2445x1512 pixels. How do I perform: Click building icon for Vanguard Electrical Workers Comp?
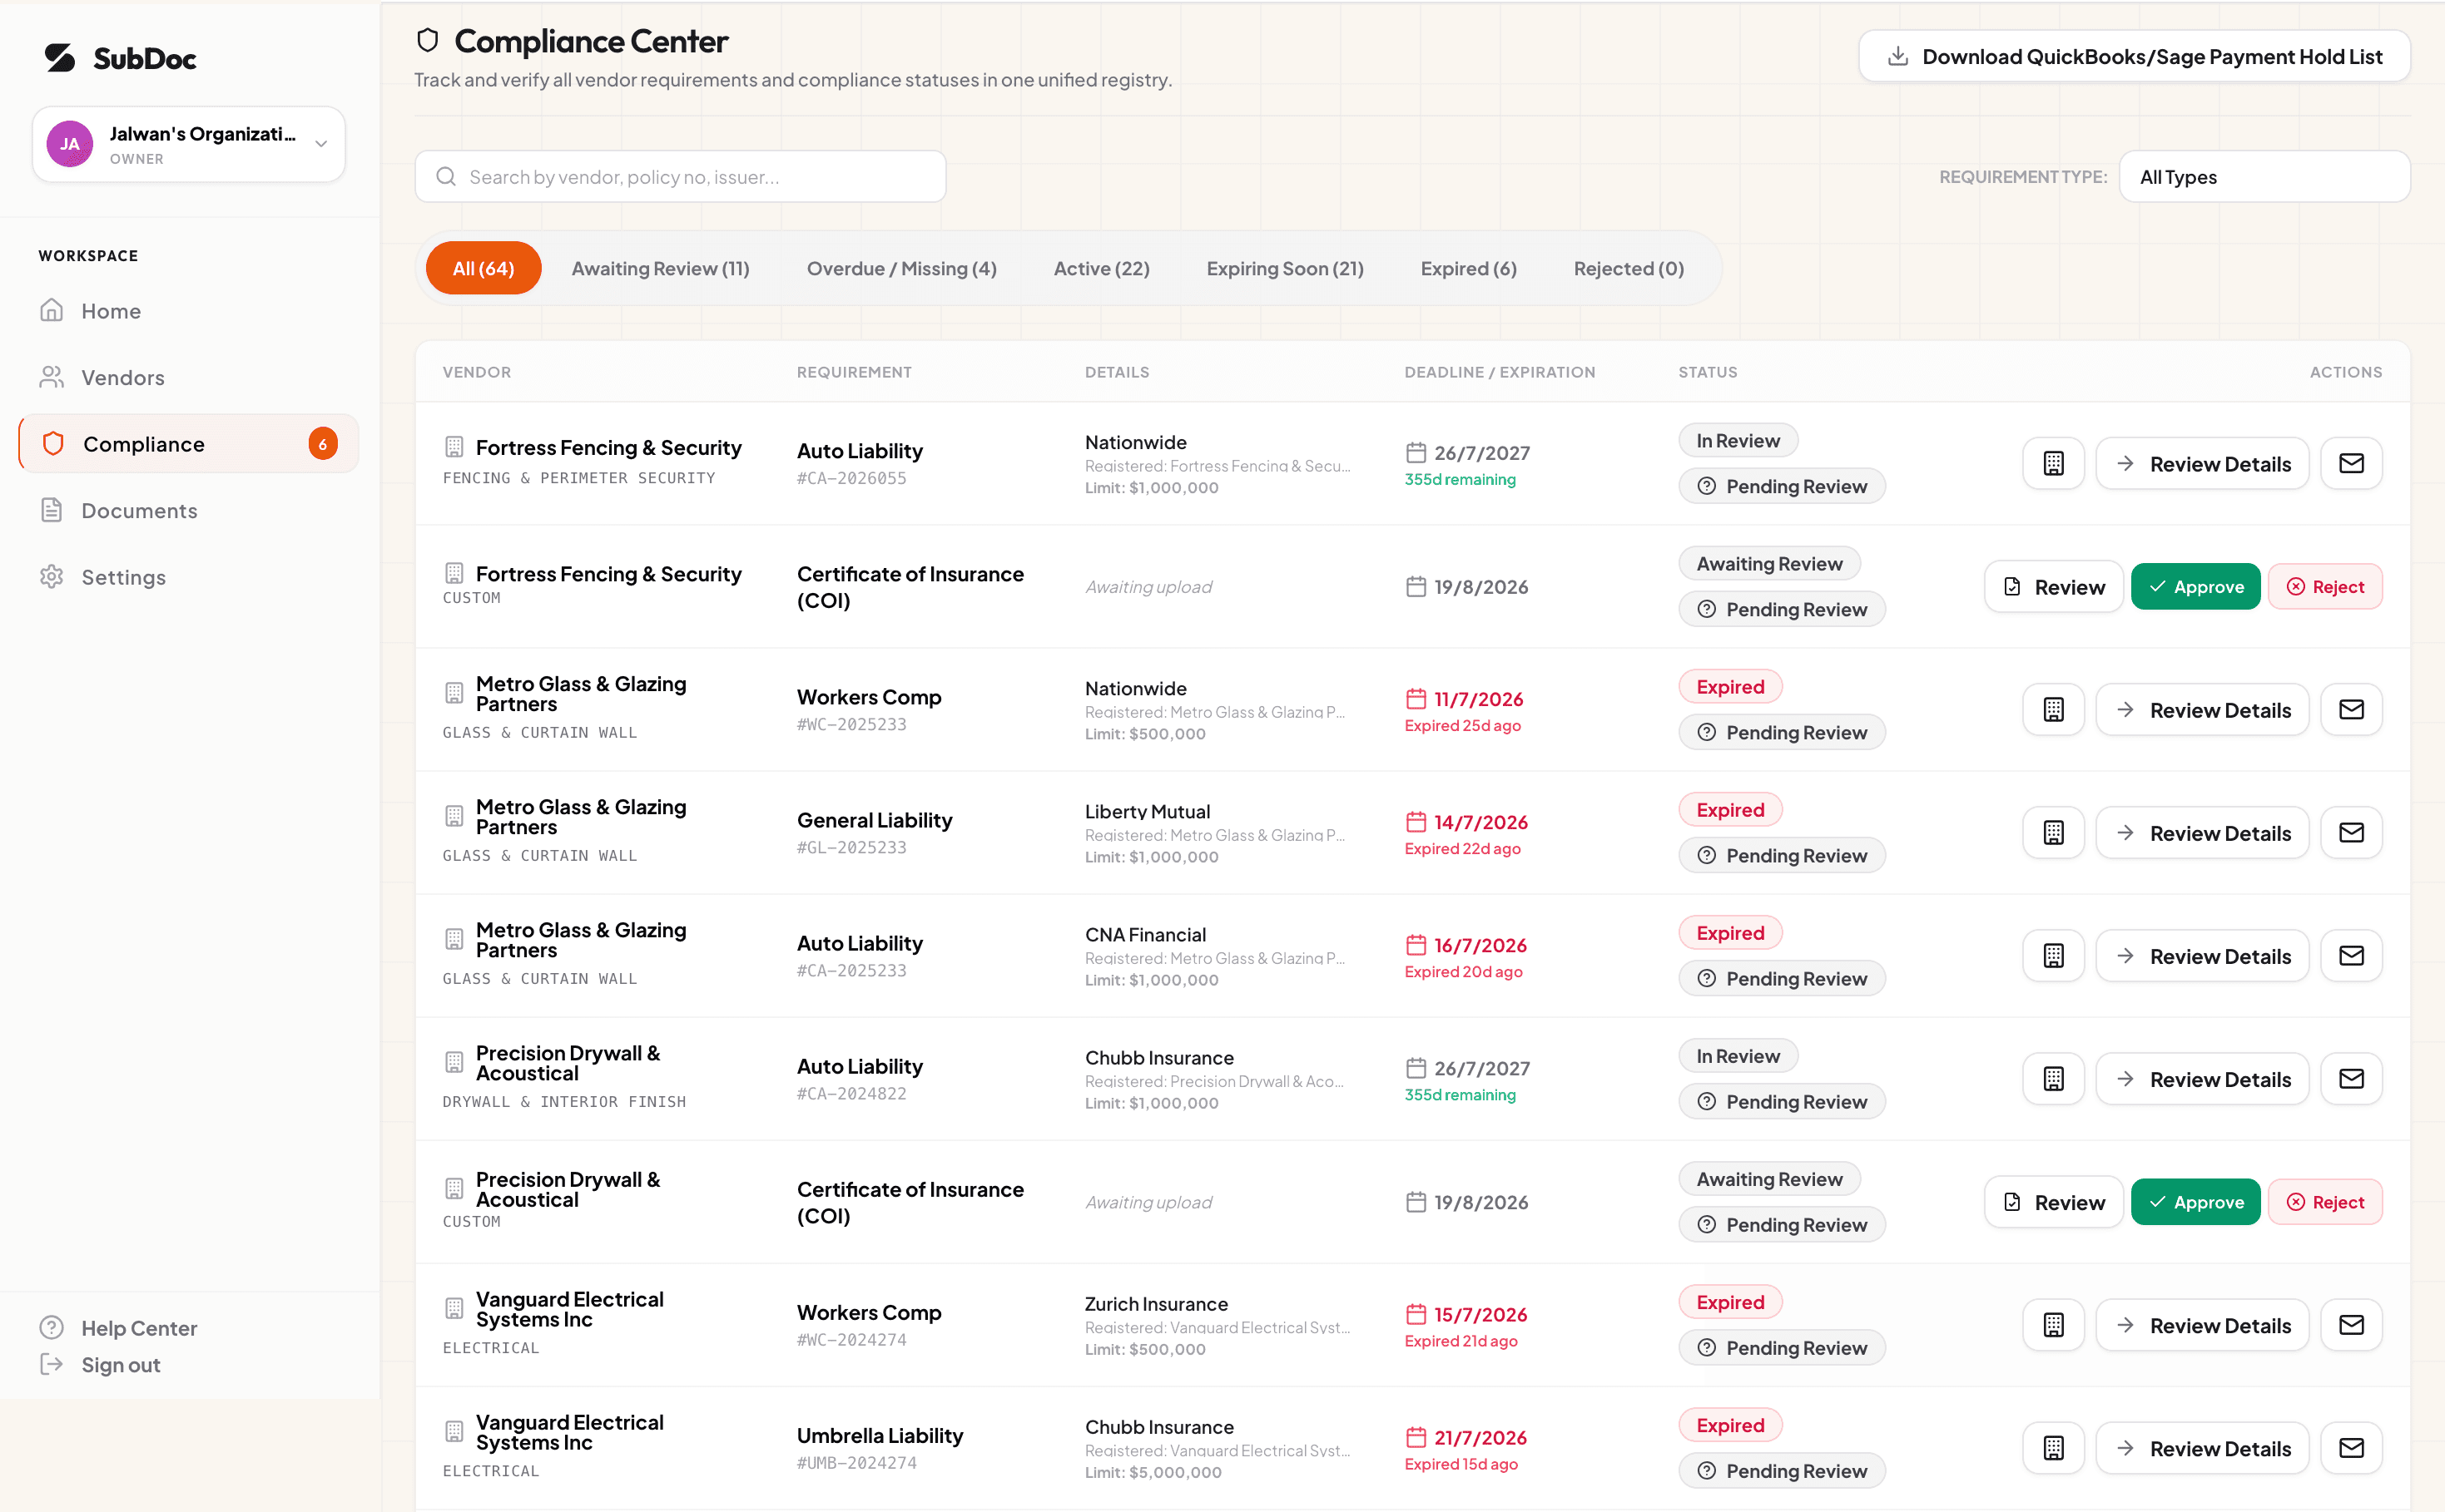2053,1324
